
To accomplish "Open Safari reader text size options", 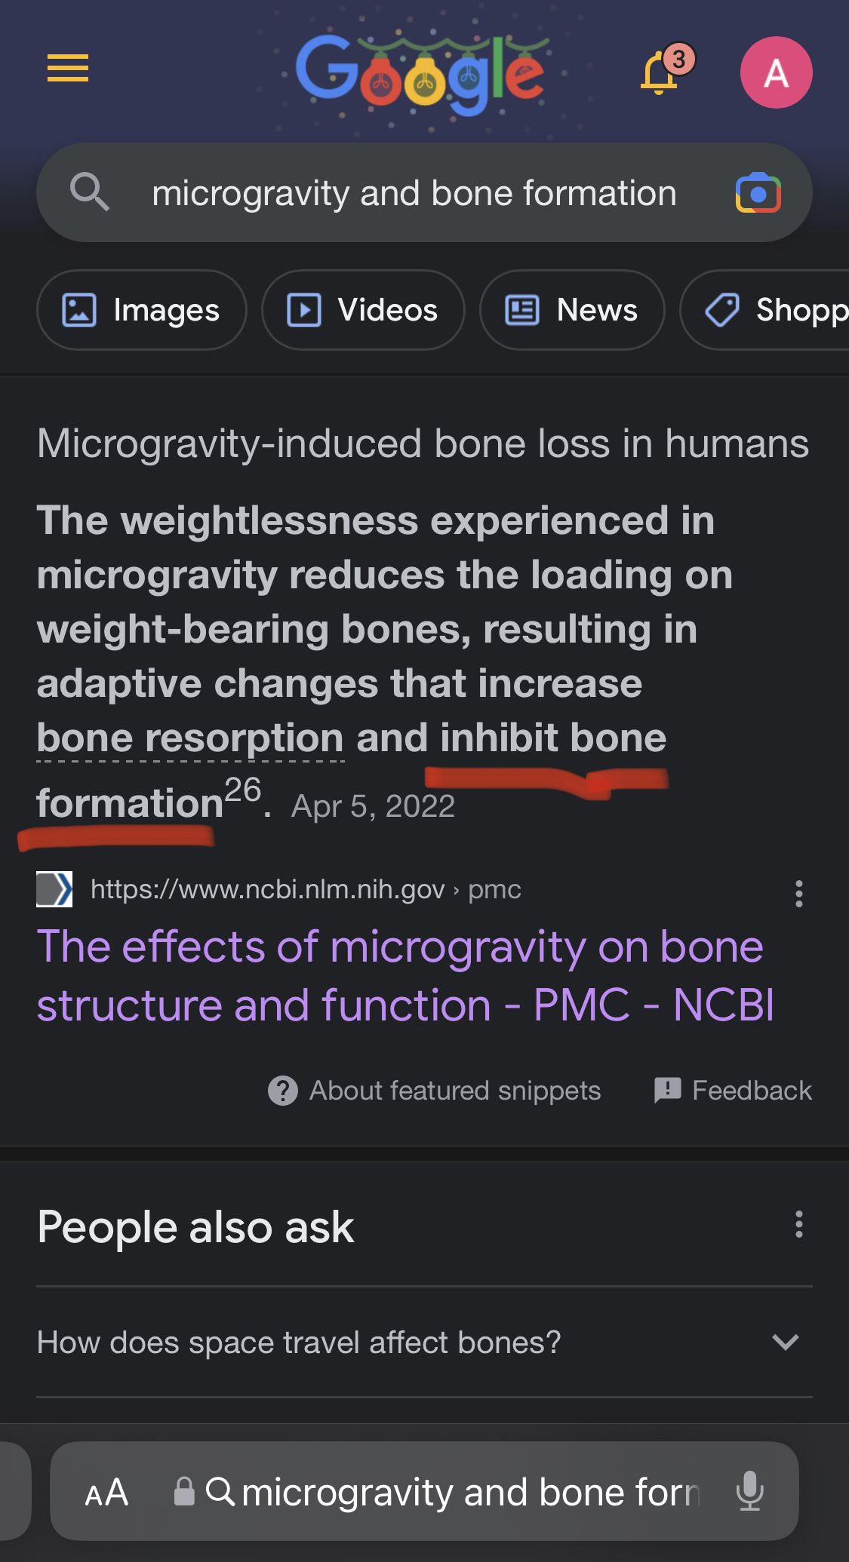I will click(x=106, y=1493).
